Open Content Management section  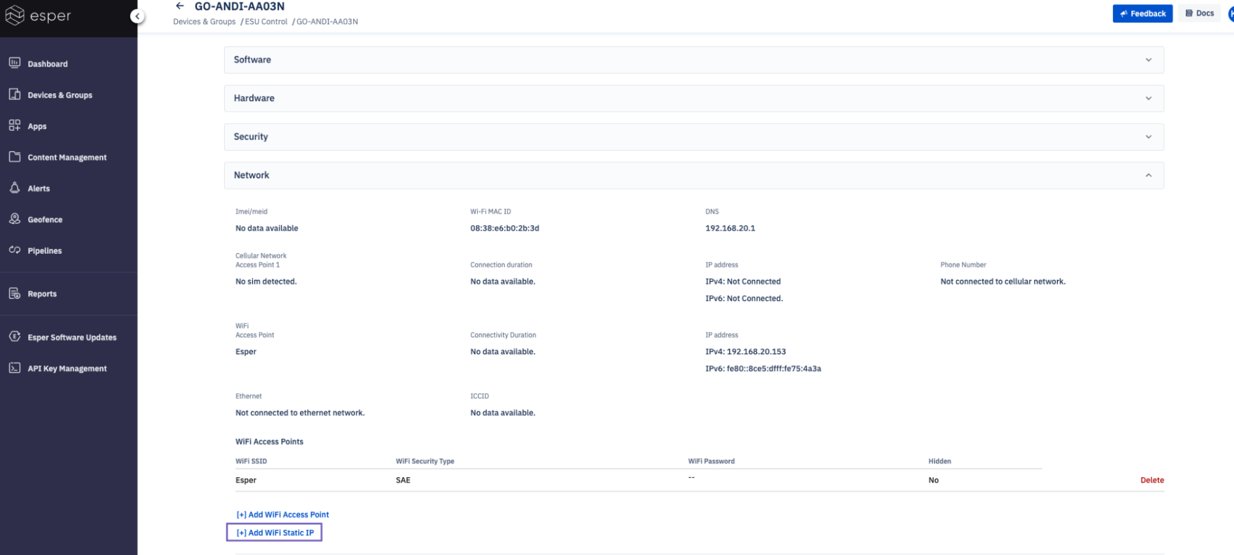[x=69, y=157]
